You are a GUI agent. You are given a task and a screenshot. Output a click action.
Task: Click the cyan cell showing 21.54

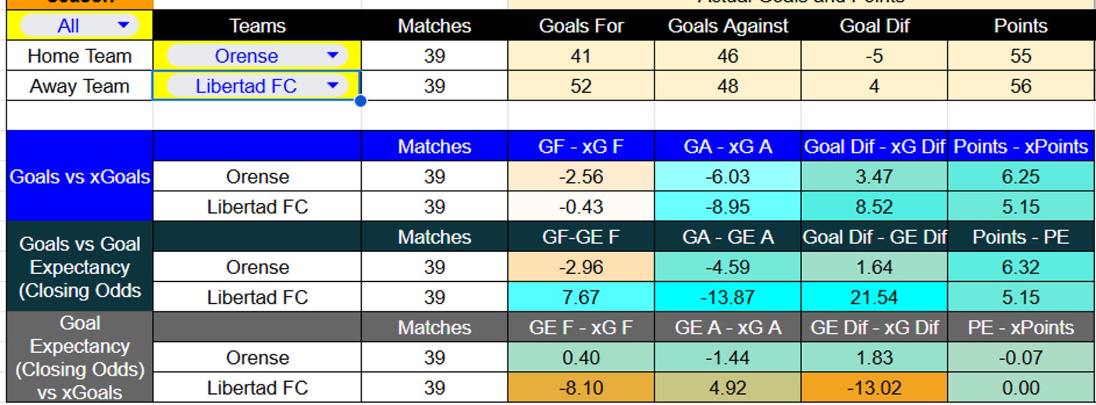coord(874,298)
